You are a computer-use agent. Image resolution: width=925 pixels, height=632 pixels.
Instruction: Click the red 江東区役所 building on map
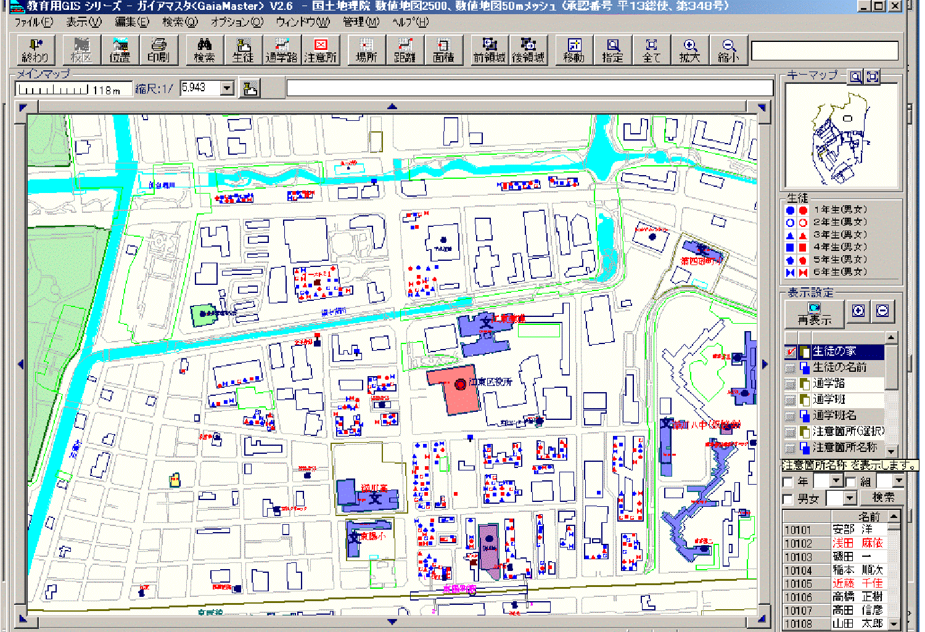click(x=453, y=390)
